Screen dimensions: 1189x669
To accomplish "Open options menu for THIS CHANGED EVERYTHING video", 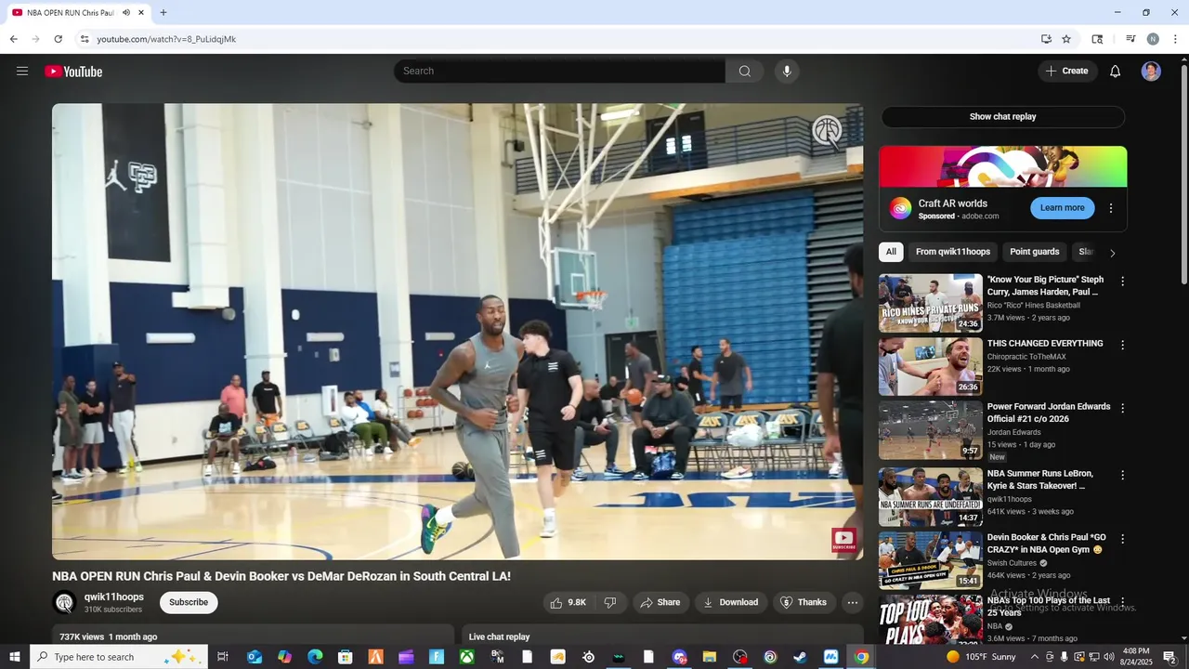I will point(1122,346).
